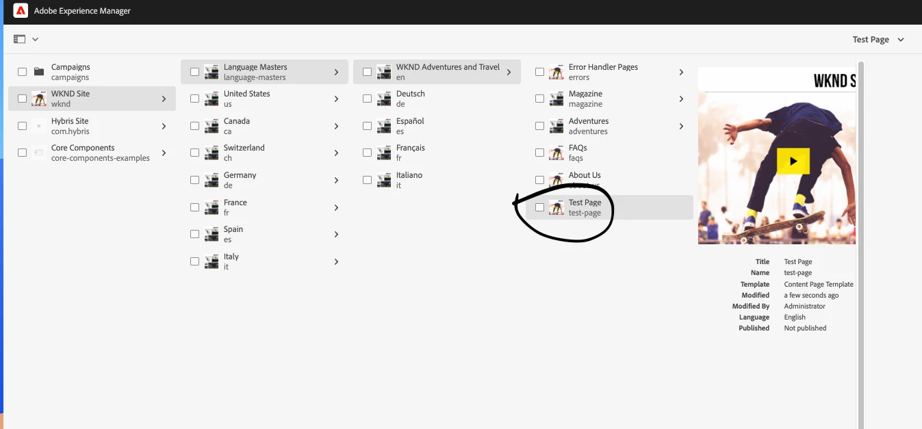The height and width of the screenshot is (429, 922).
Task: Select the Core Components row title
Action: pos(83,148)
